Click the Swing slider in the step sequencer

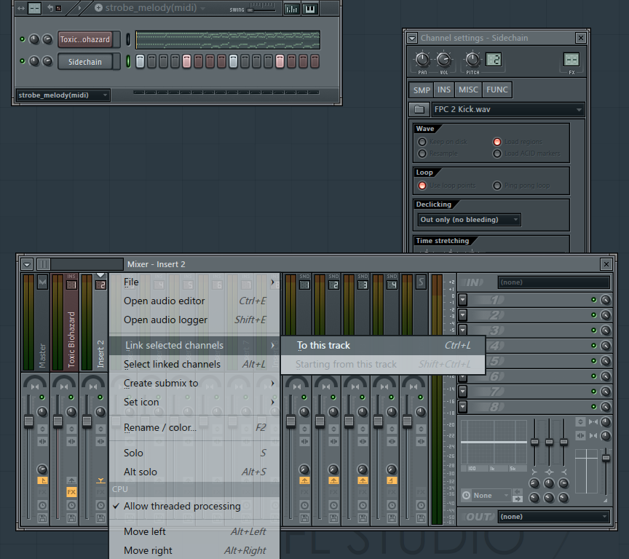(x=261, y=9)
